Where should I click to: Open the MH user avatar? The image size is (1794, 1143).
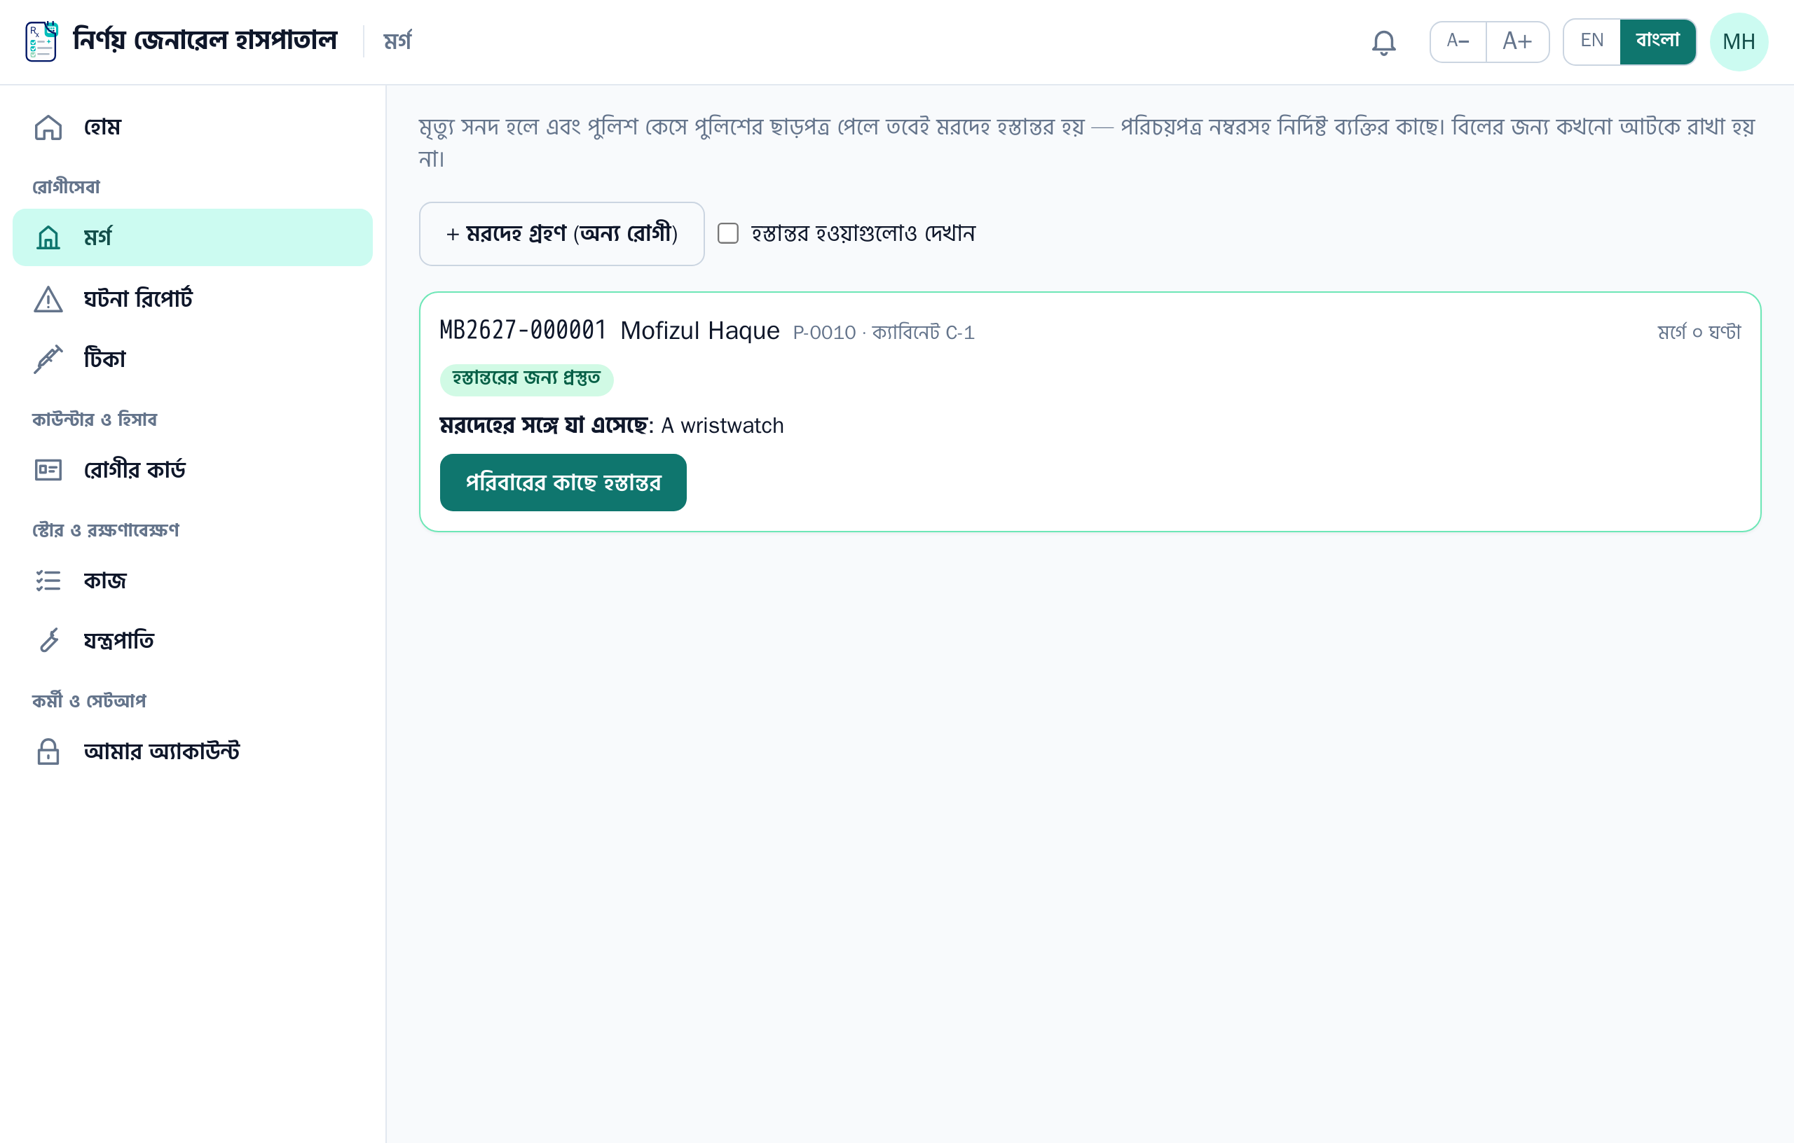point(1738,42)
